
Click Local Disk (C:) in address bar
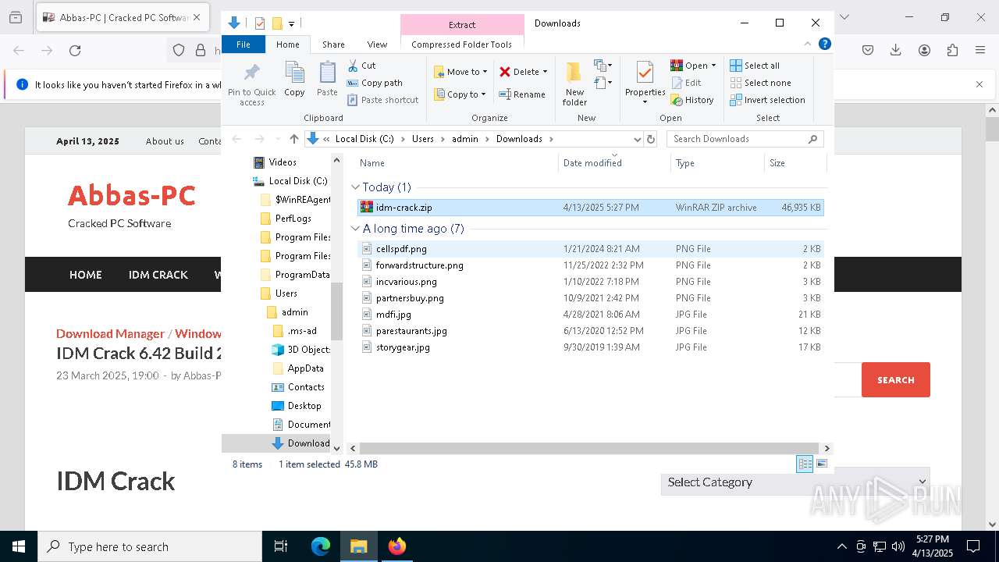tap(364, 139)
